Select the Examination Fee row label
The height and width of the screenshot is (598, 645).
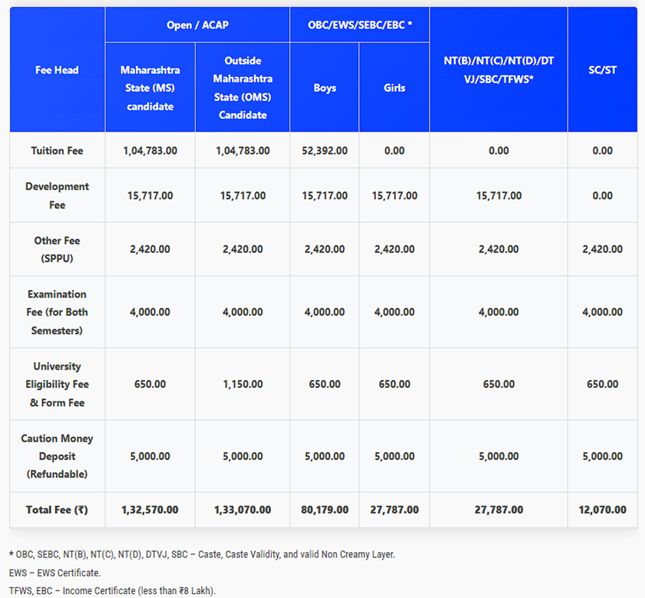pos(57,312)
